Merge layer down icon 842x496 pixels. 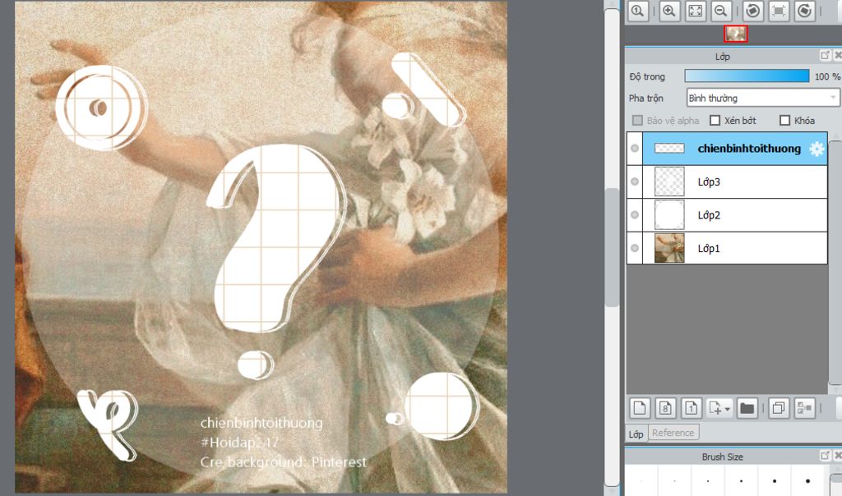(804, 409)
